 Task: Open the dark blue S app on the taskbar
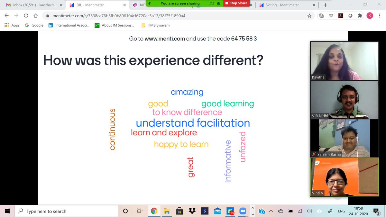click(205, 211)
